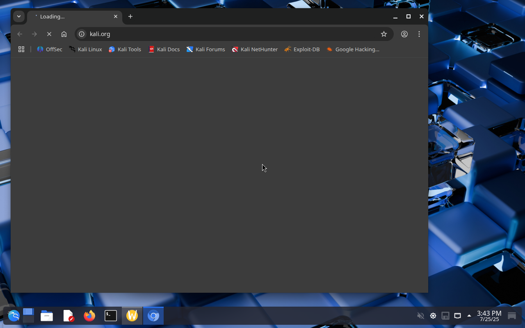Open the Google Hacking bookmark
525x328 pixels.
pyautogui.click(x=353, y=49)
